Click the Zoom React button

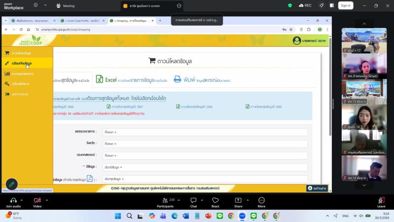[215, 202]
